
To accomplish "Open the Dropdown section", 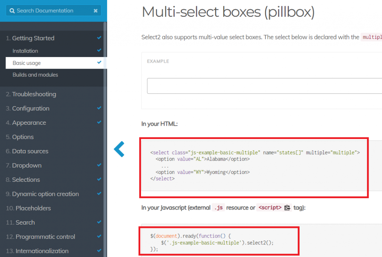I will (x=24, y=166).
